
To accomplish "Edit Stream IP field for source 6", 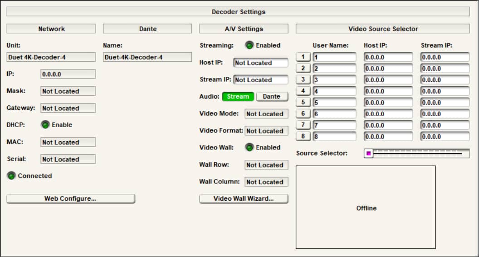I will [445, 114].
